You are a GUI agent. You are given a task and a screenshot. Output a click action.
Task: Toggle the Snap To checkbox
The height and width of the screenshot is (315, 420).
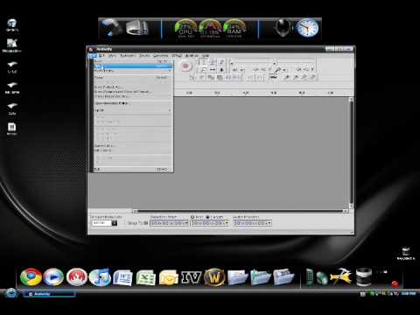[x=146, y=223]
